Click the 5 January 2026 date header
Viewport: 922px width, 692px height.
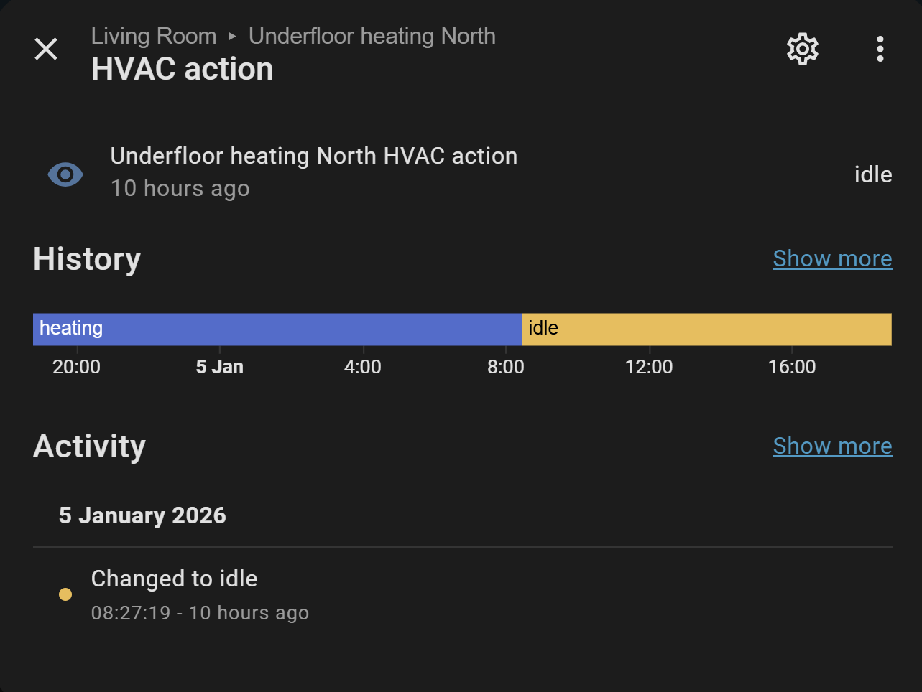142,515
